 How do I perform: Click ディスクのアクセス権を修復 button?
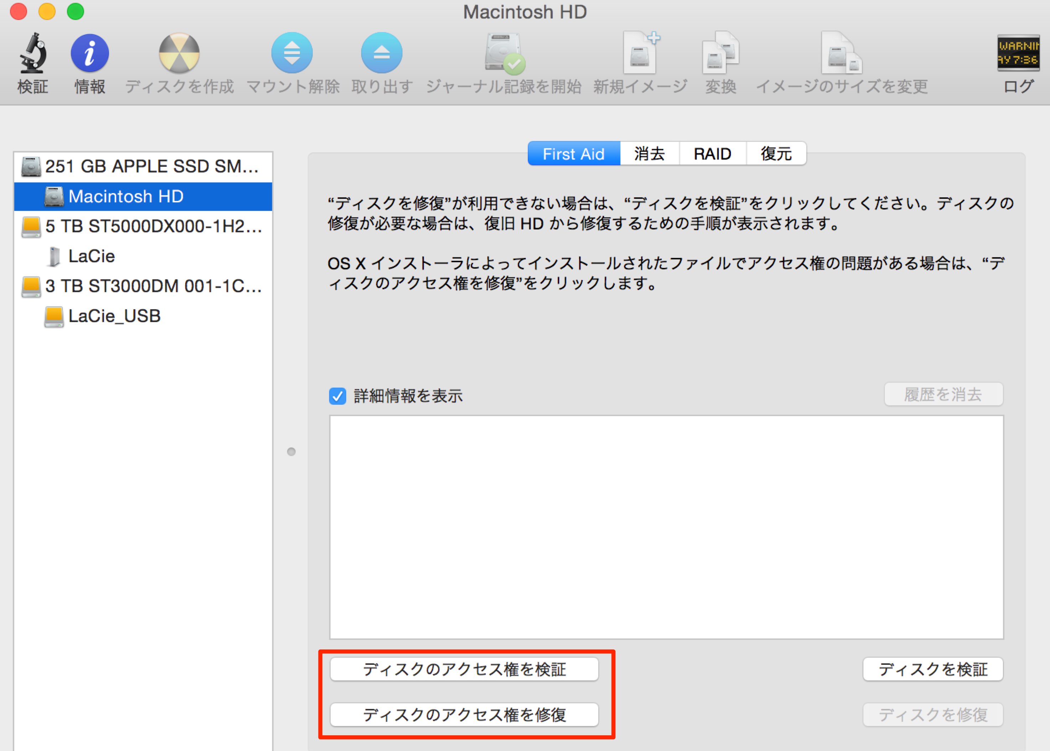[x=464, y=715]
